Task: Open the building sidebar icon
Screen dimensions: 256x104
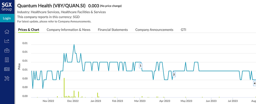Action: (7, 60)
